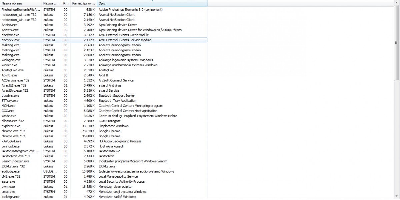Click the 33 548 K memory value
The height and width of the screenshot is (200, 400).
click(88, 126)
